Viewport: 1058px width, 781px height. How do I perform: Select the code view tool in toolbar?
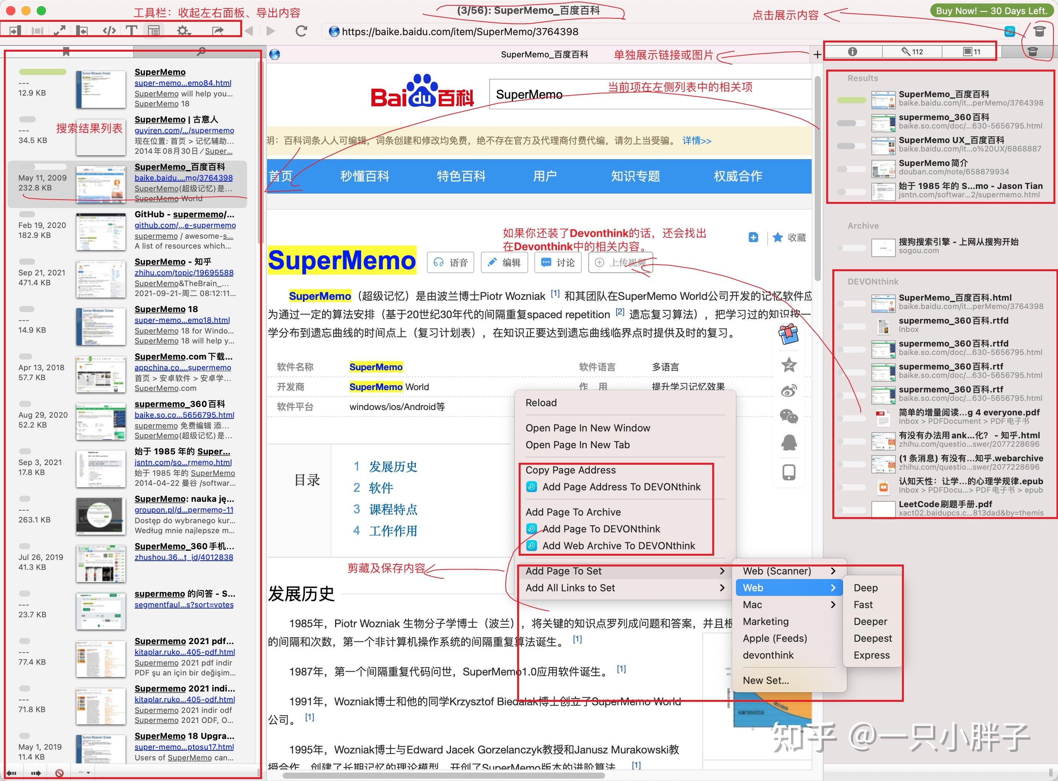109,31
